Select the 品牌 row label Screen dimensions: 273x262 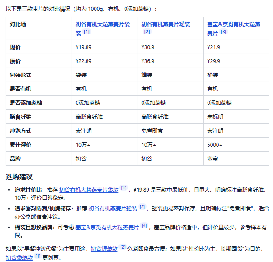click(15, 159)
